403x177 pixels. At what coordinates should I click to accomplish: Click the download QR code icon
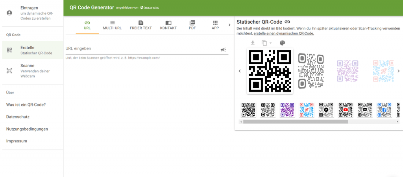point(253,43)
